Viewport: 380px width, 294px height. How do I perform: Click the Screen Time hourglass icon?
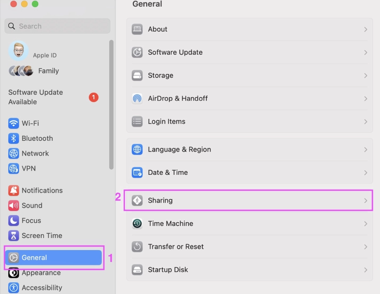14,235
